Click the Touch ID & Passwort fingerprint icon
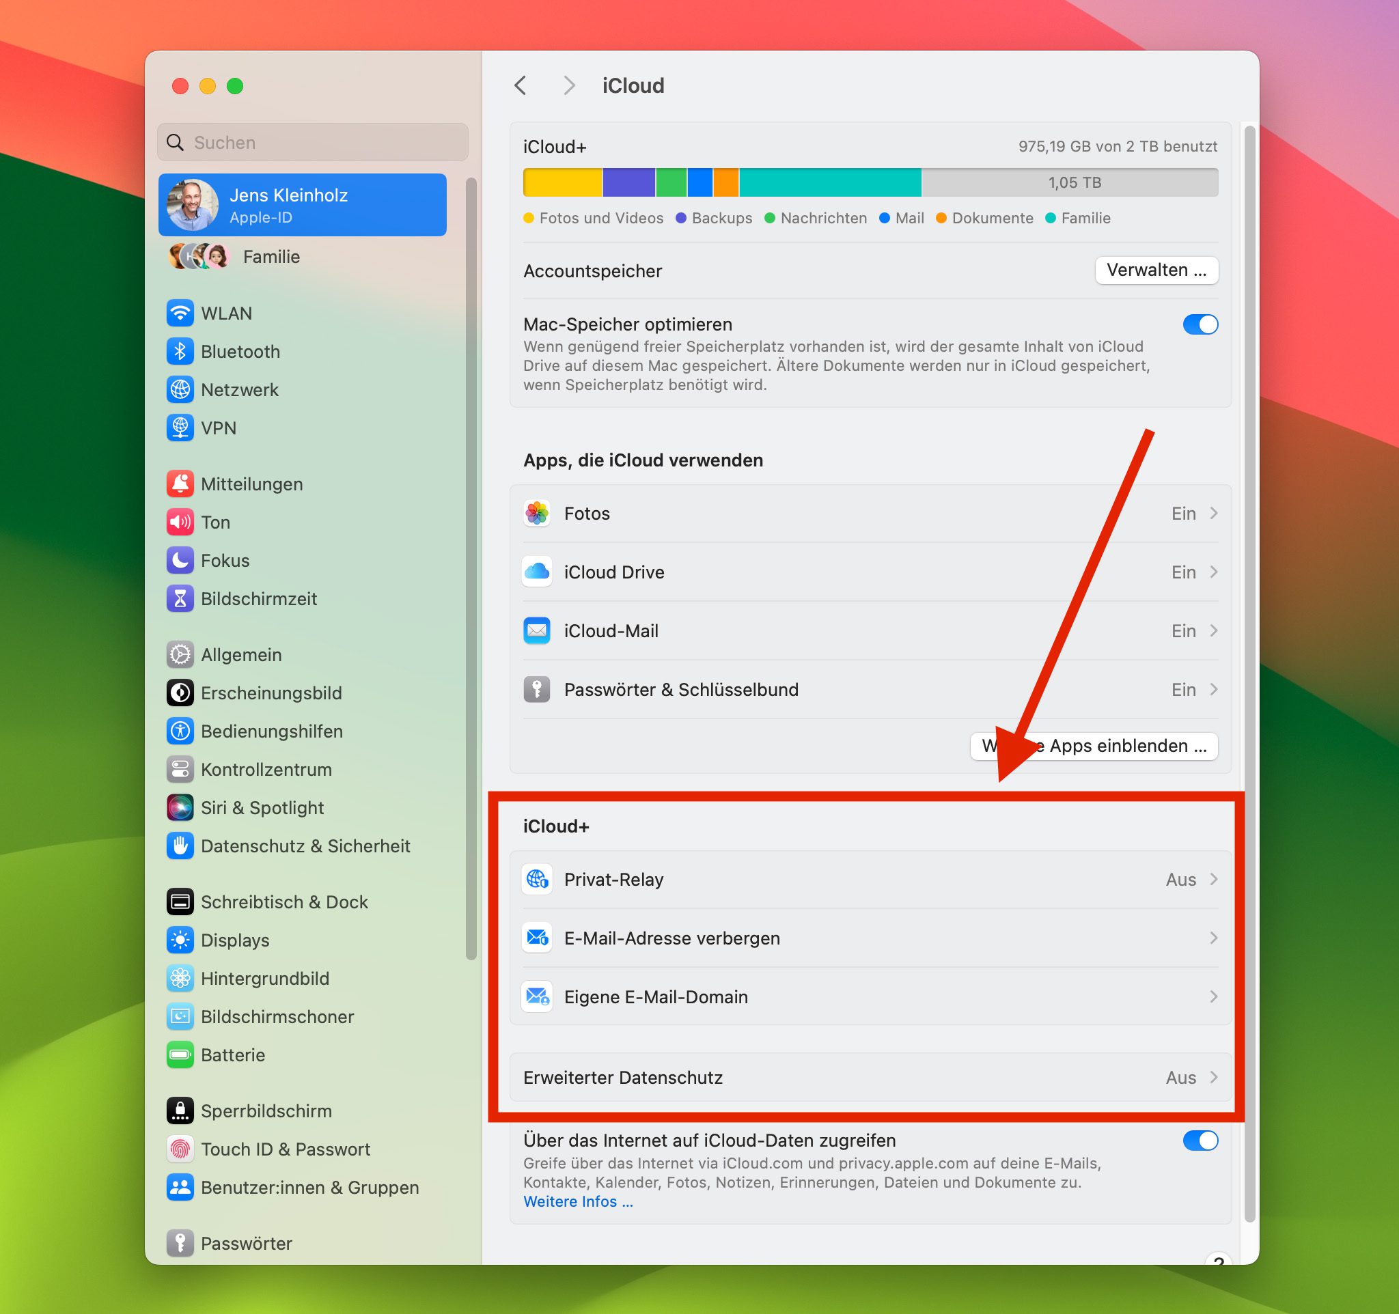 pos(180,1149)
